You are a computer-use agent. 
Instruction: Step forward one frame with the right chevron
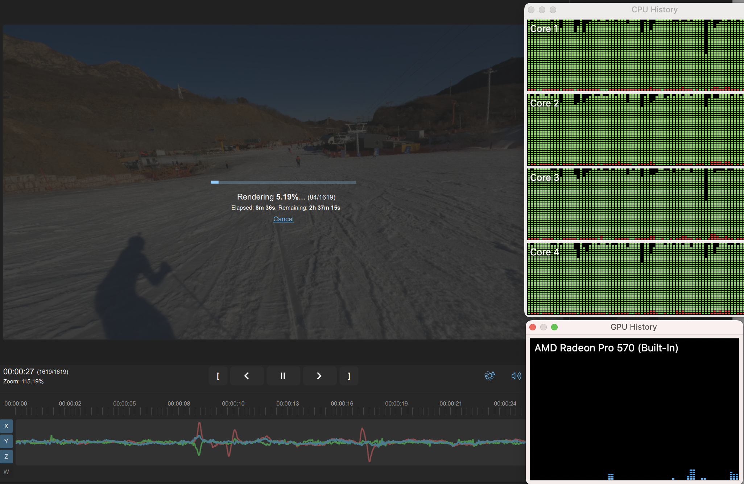pyautogui.click(x=319, y=376)
